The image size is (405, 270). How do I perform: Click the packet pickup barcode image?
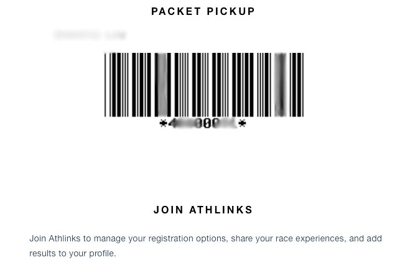pyautogui.click(x=203, y=85)
